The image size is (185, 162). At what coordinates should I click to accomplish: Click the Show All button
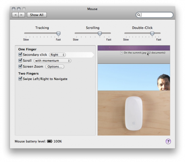click(37, 15)
